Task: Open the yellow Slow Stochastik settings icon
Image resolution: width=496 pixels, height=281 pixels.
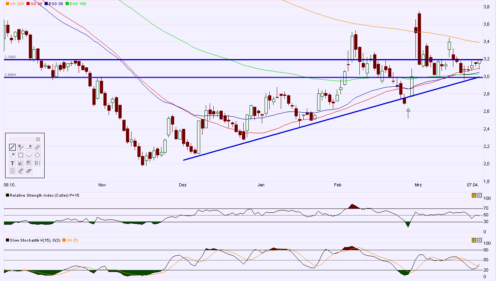Action: click(x=474, y=240)
